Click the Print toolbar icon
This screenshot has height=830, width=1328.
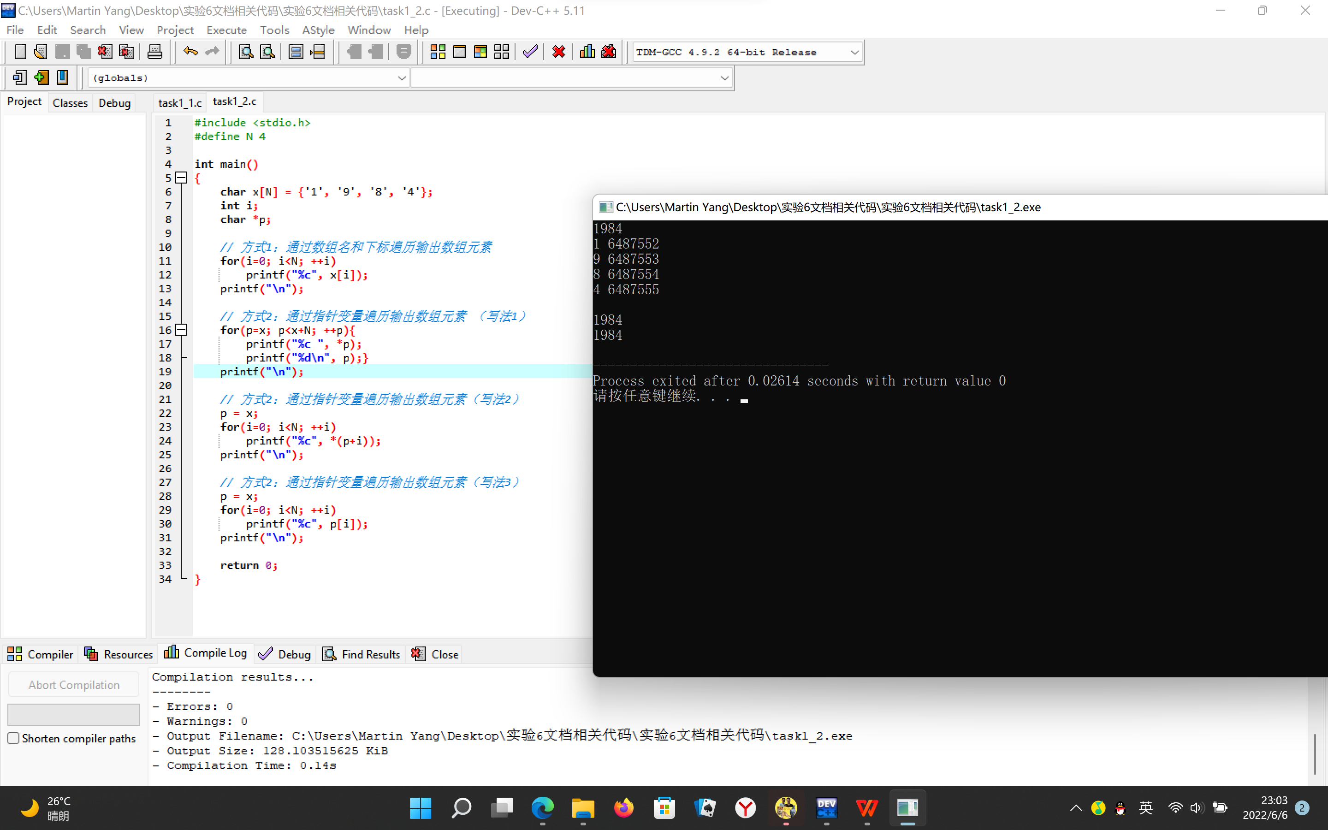(155, 52)
